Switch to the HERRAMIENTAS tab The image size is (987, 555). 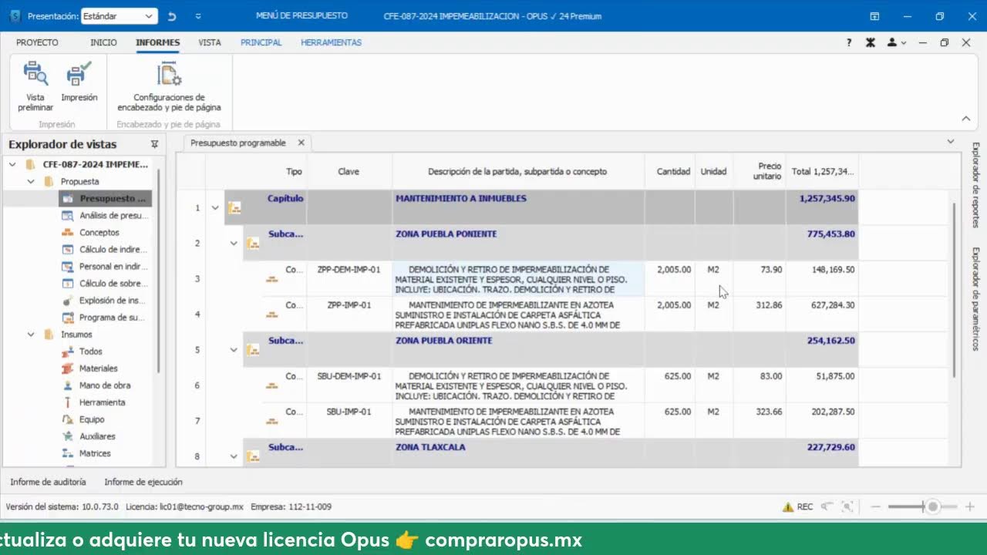[332, 43]
